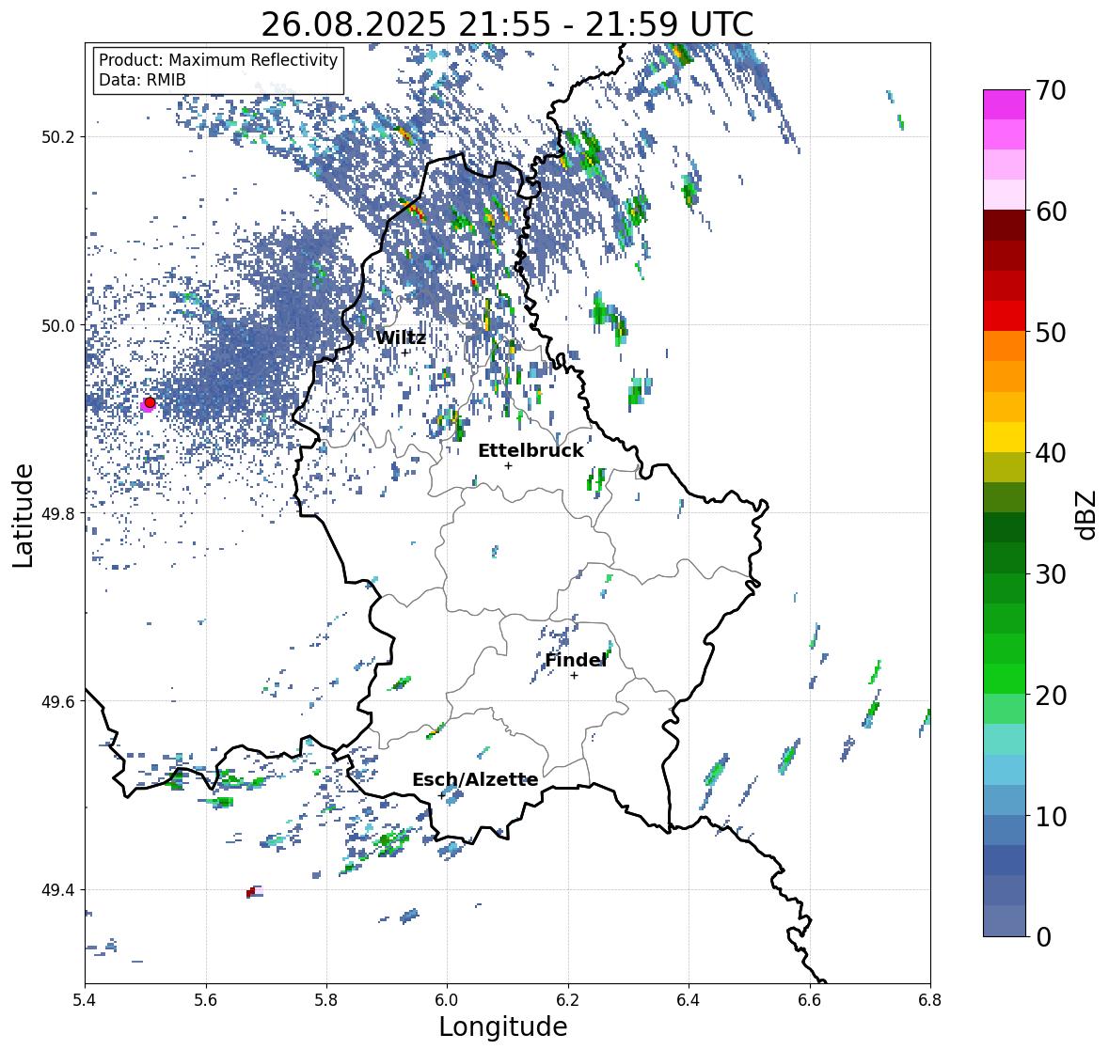Select the Wiltz city label
Image resolution: width=1109 pixels, height=1050 pixels.
401,337
